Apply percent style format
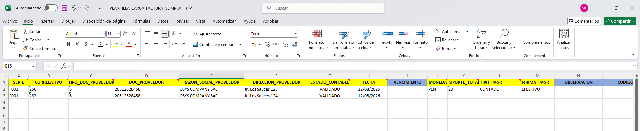Viewport: 640px width, 131px height. tap(267, 44)
